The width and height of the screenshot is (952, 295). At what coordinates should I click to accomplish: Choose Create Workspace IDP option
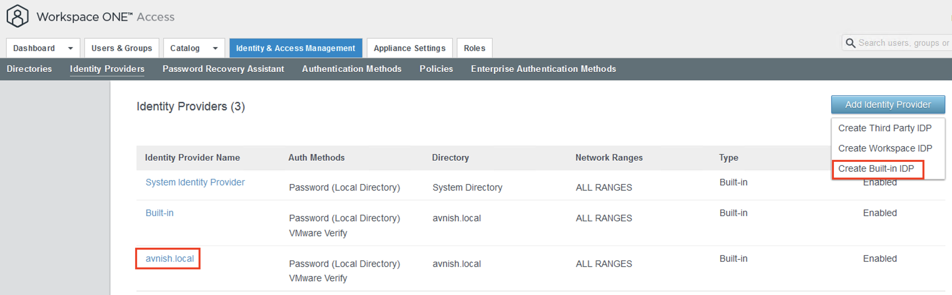tap(885, 148)
